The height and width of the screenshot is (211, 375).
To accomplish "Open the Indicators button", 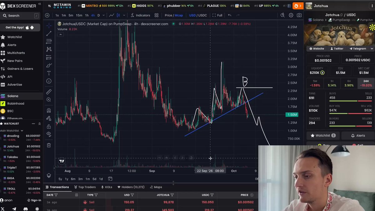I will [140, 15].
